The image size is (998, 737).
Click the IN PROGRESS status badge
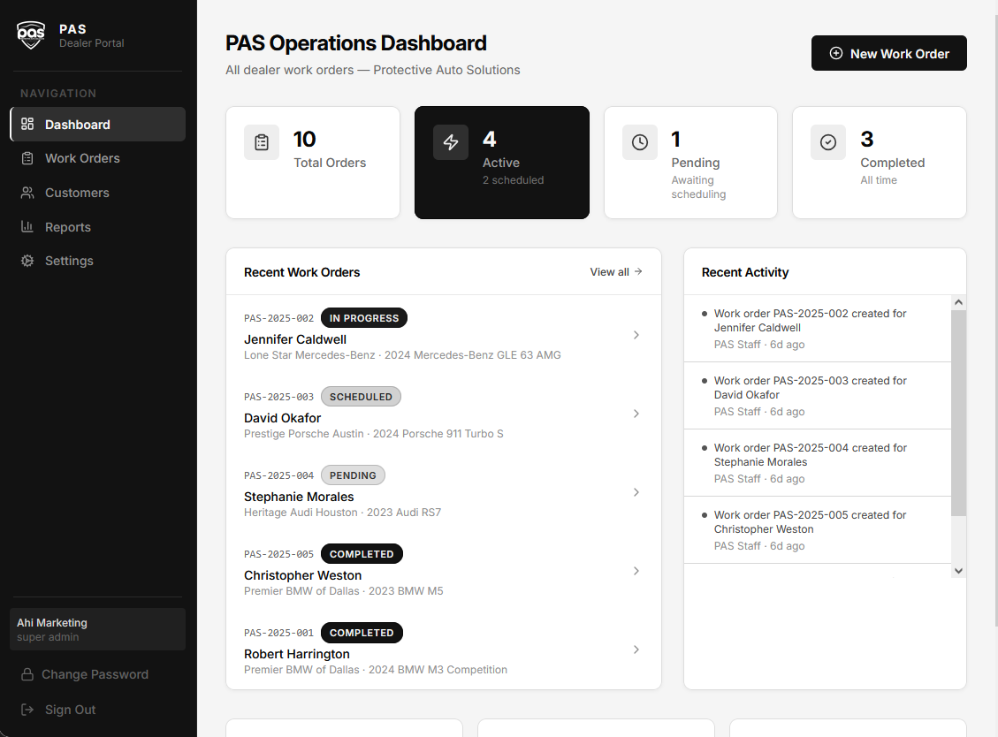pyautogui.click(x=363, y=317)
